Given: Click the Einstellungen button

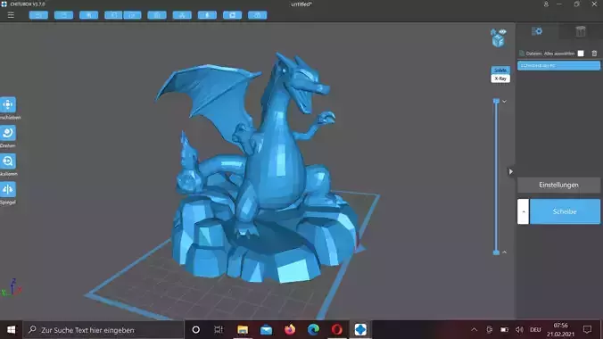Looking at the screenshot, I should tap(558, 185).
